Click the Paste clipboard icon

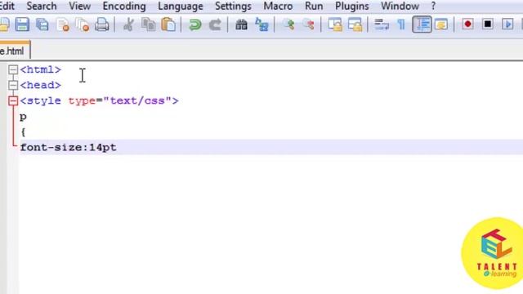coord(168,24)
